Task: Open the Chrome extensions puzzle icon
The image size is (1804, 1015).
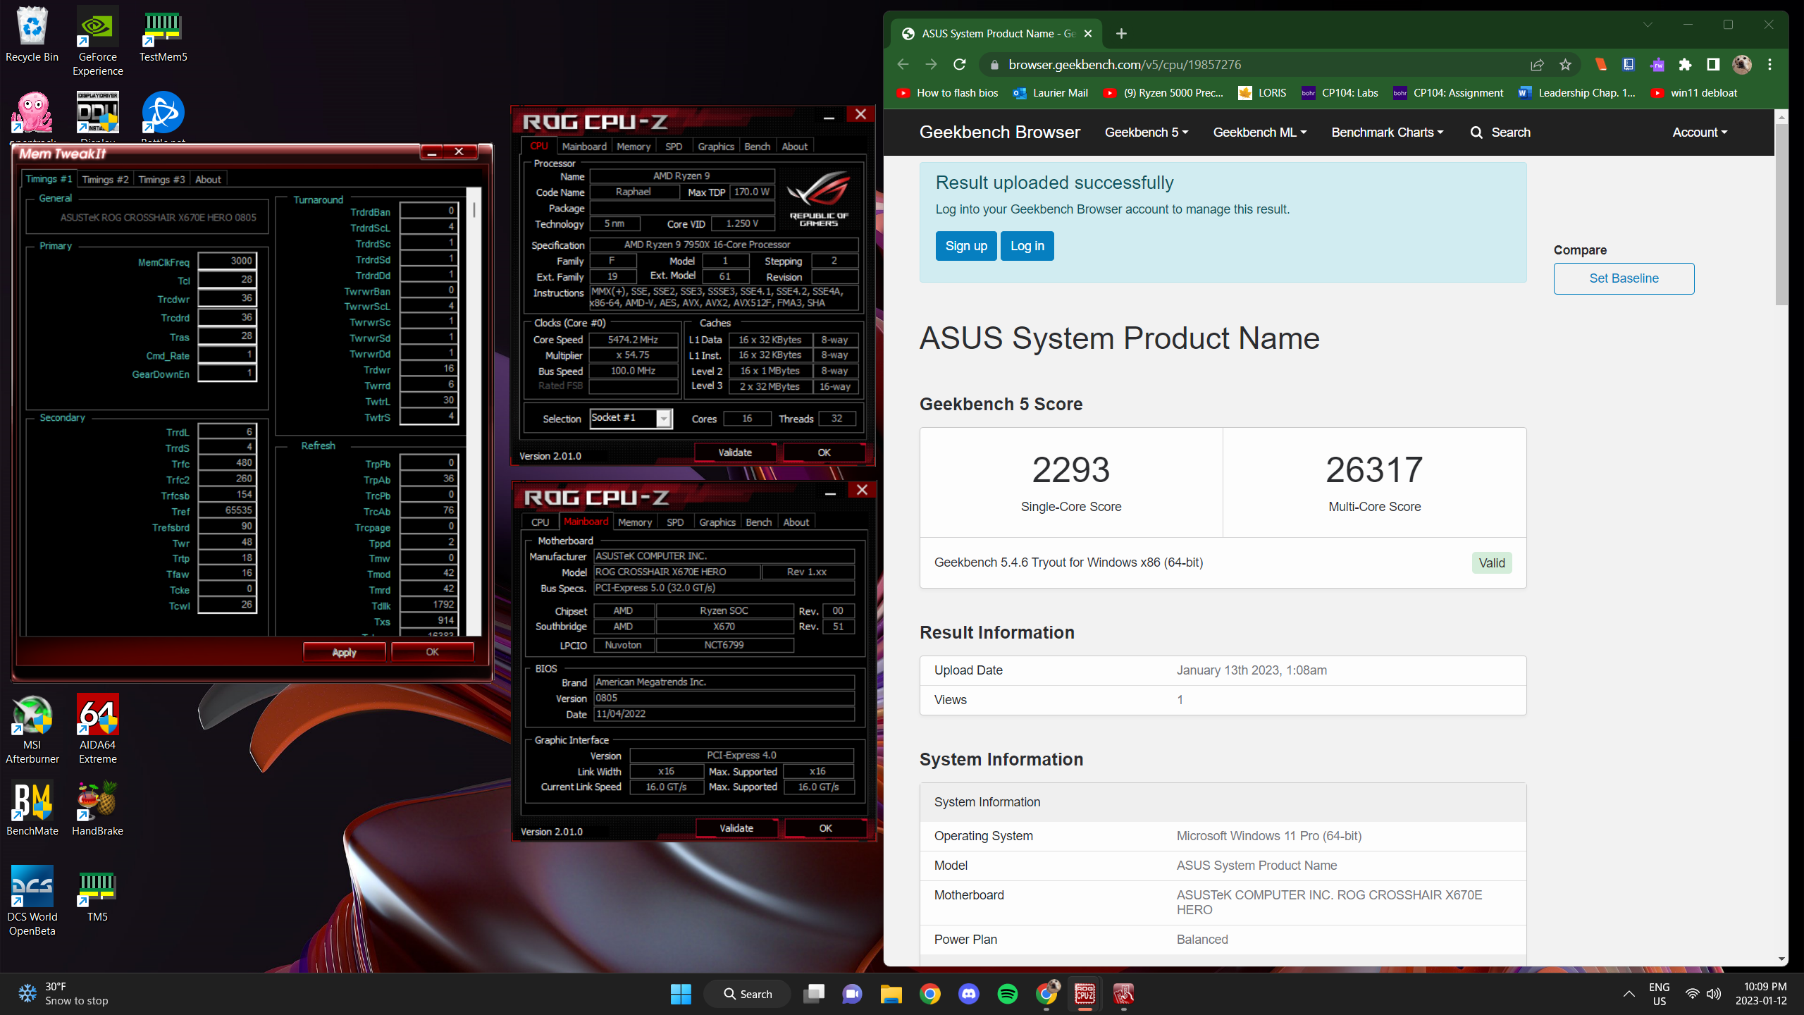Action: click(1685, 65)
